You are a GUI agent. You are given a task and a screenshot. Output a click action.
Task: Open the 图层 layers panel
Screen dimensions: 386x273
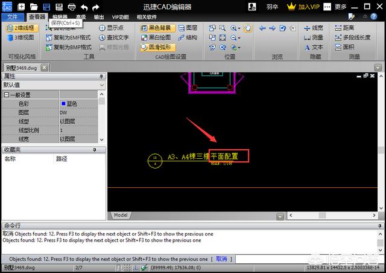[188, 28]
